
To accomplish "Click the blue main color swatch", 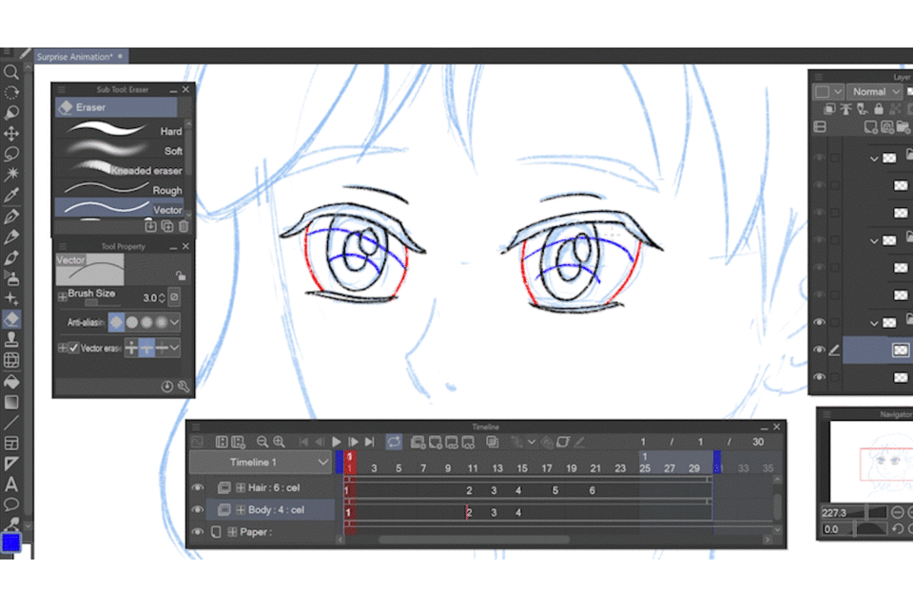I will (x=10, y=541).
